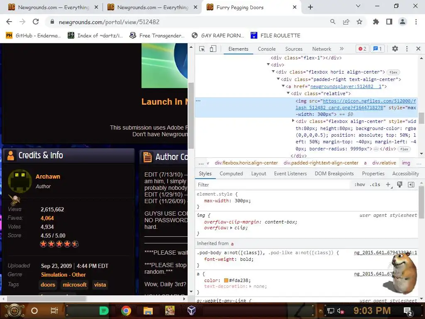Collapse the padded-right text-align-center div
The height and width of the screenshot is (319, 425).
click(x=278, y=79)
